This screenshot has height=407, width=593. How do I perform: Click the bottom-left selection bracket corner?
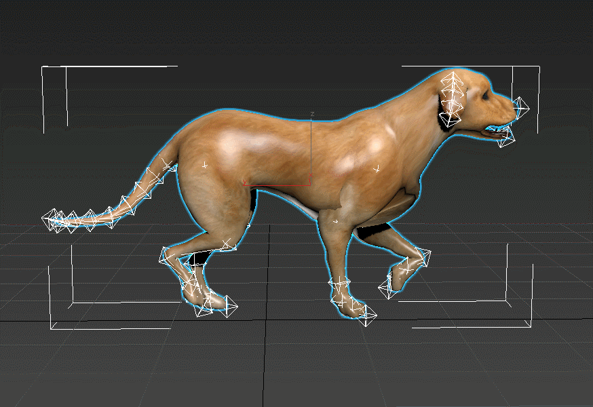click(52, 328)
